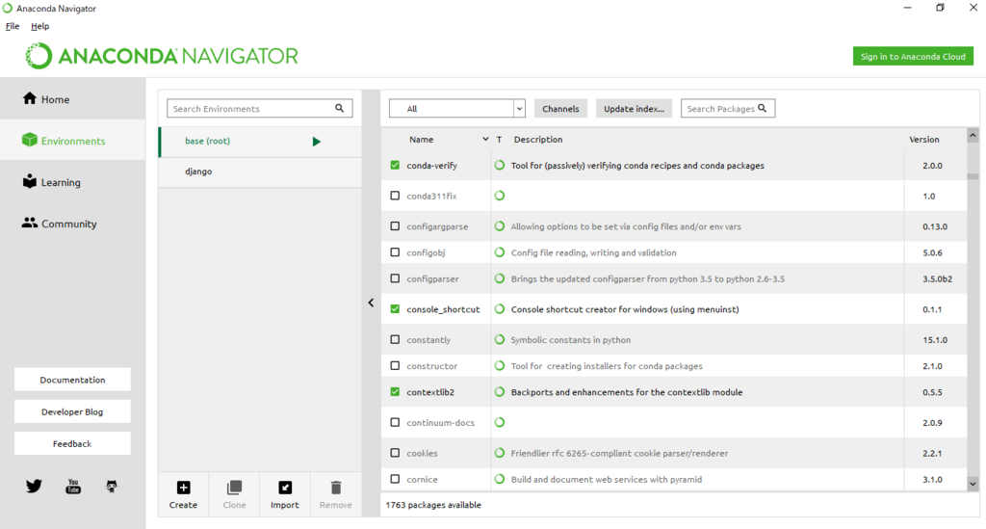Click the Import environment icon
The height and width of the screenshot is (529, 986).
285,488
